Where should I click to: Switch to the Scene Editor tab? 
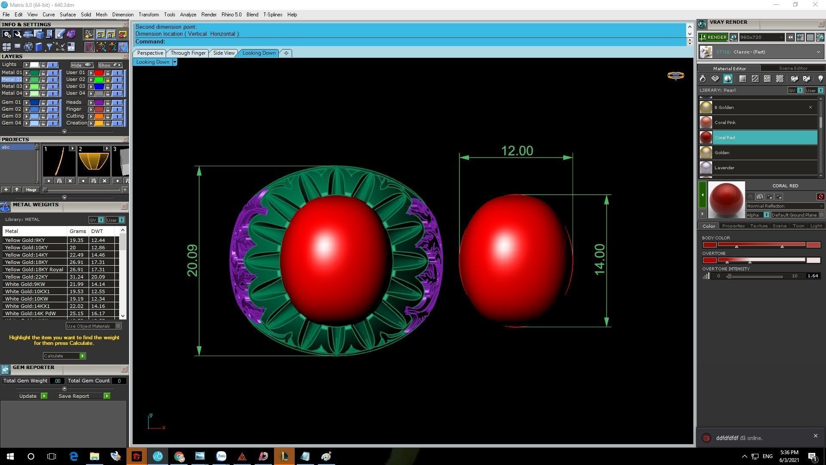click(x=793, y=68)
